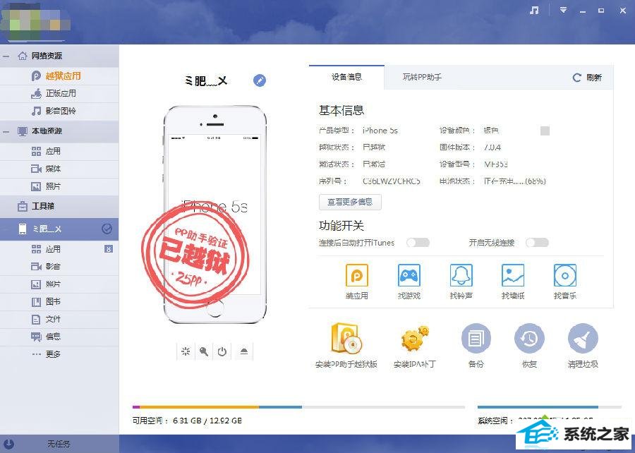Click the 查看更多信息 button
The image size is (635, 453).
click(x=350, y=202)
